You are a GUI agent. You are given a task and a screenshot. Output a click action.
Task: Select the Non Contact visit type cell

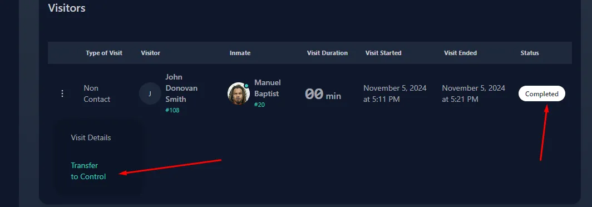[97, 93]
